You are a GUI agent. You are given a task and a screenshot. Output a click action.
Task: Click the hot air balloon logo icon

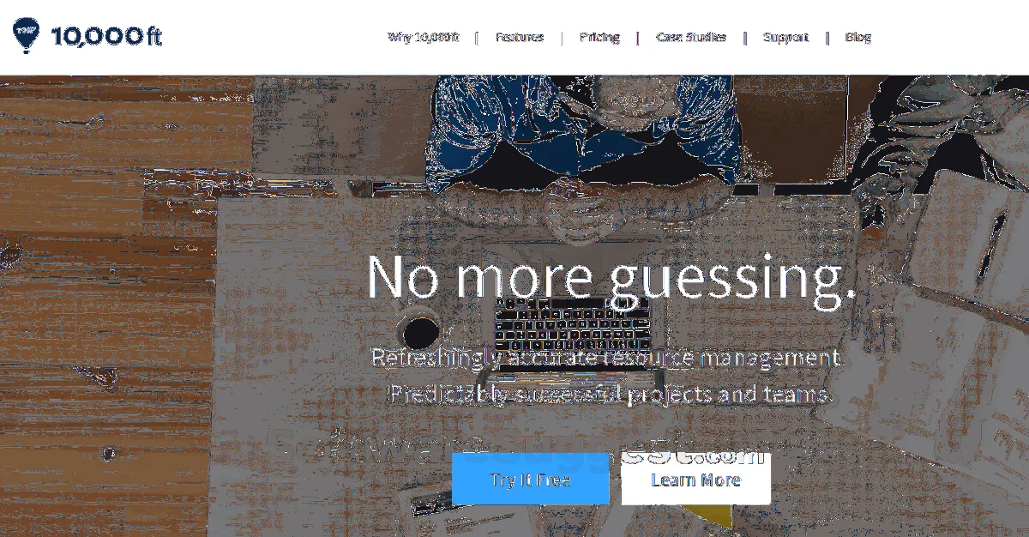[26, 35]
